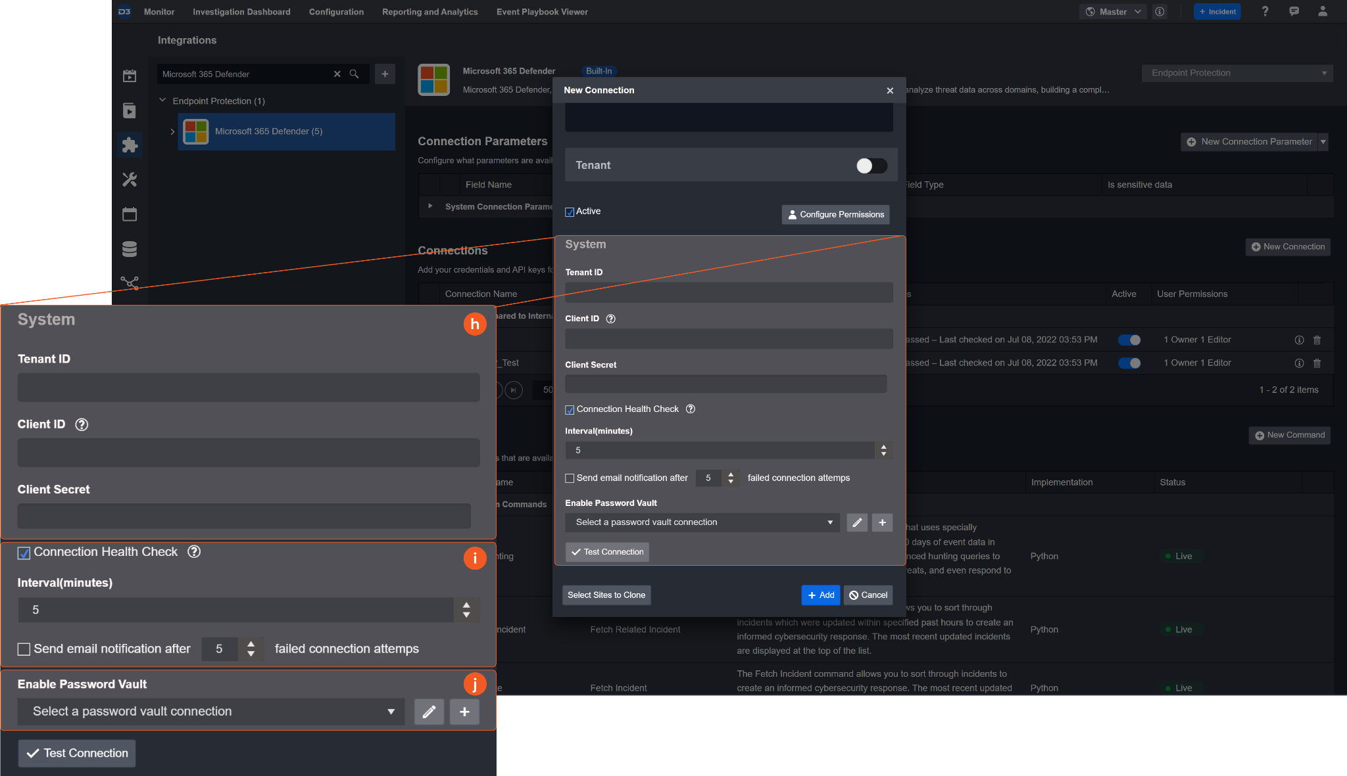This screenshot has height=776, width=1347.
Task: Click the search magnifier in integration search
Action: [x=354, y=74]
